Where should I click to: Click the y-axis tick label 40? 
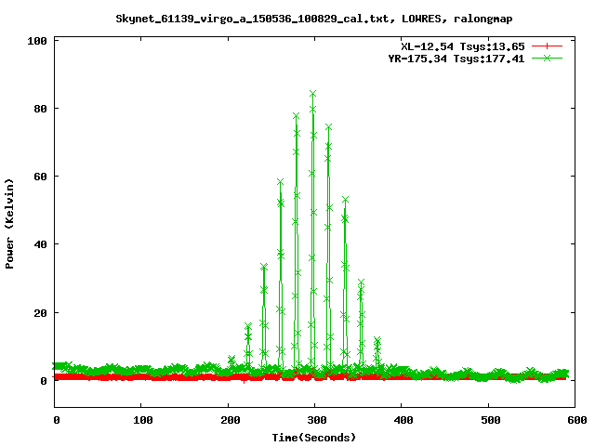point(41,244)
